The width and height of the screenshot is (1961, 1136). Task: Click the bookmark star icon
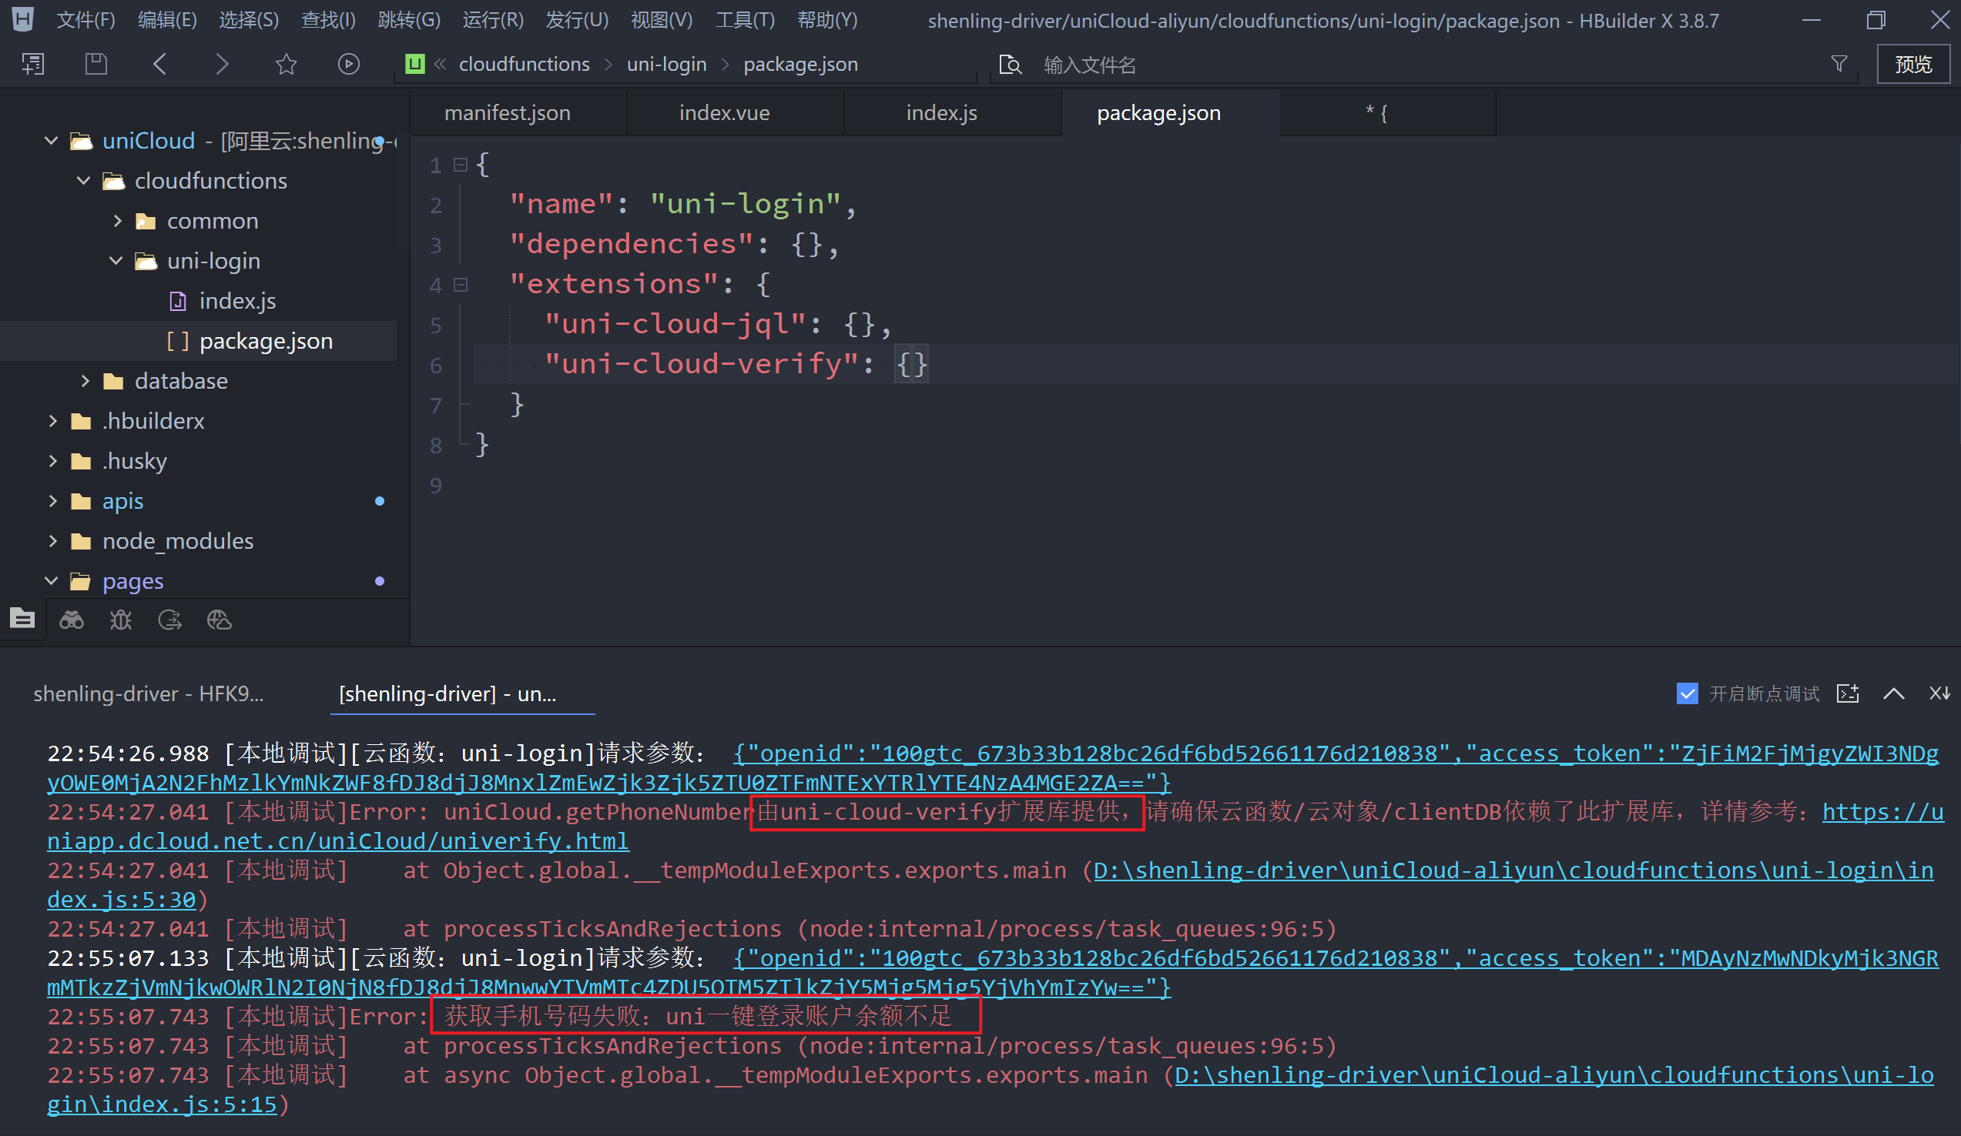point(287,64)
